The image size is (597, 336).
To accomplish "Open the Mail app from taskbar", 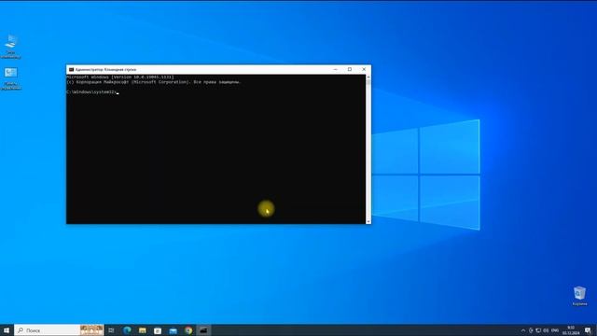I will 174,330.
